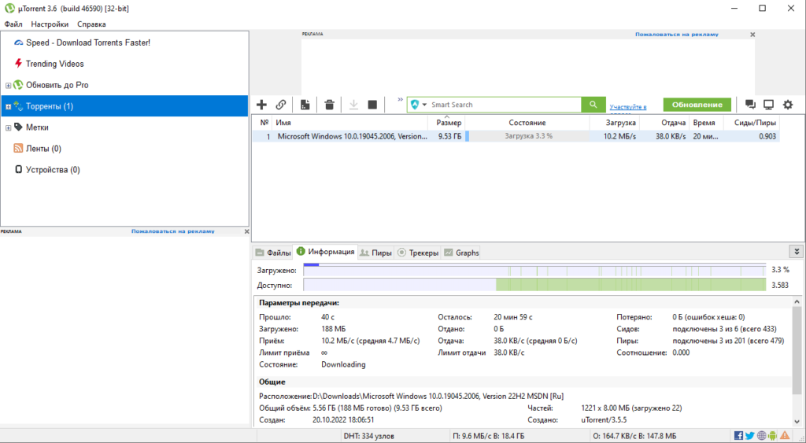806x443 pixels.
Task: Click the green search magnifier button
Action: (593, 105)
